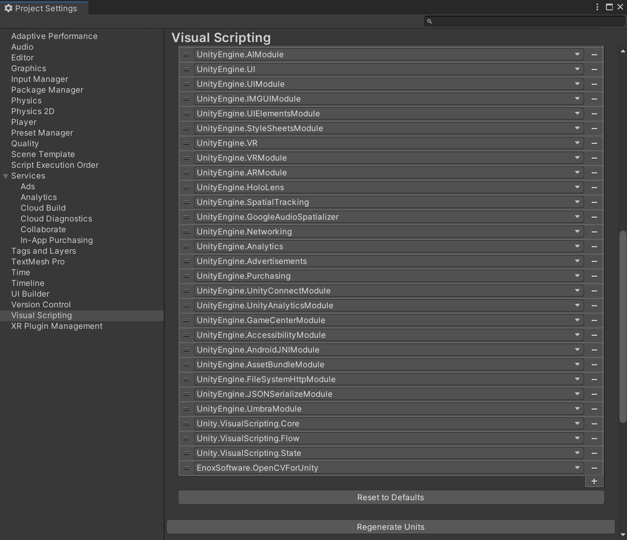Select Collaborate under Services
Viewport: 627px width, 540px height.
pos(43,230)
